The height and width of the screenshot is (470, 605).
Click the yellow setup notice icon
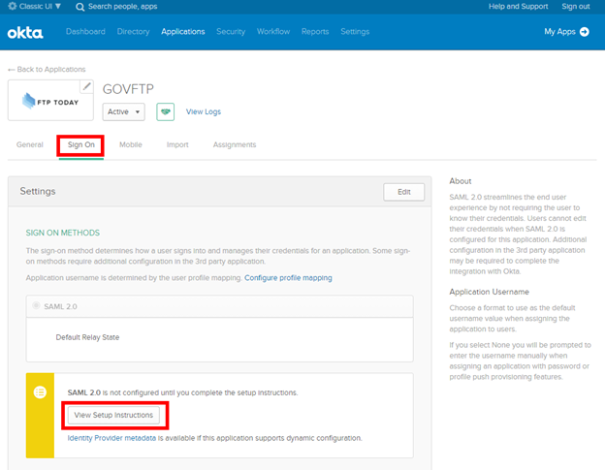tap(40, 392)
